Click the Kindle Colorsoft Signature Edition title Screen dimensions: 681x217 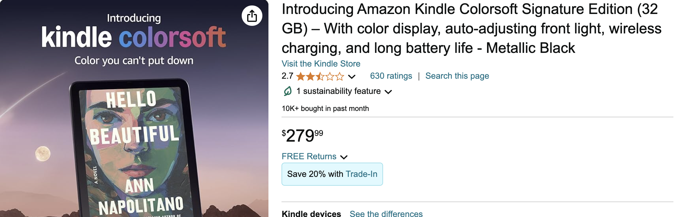pyautogui.click(x=471, y=29)
